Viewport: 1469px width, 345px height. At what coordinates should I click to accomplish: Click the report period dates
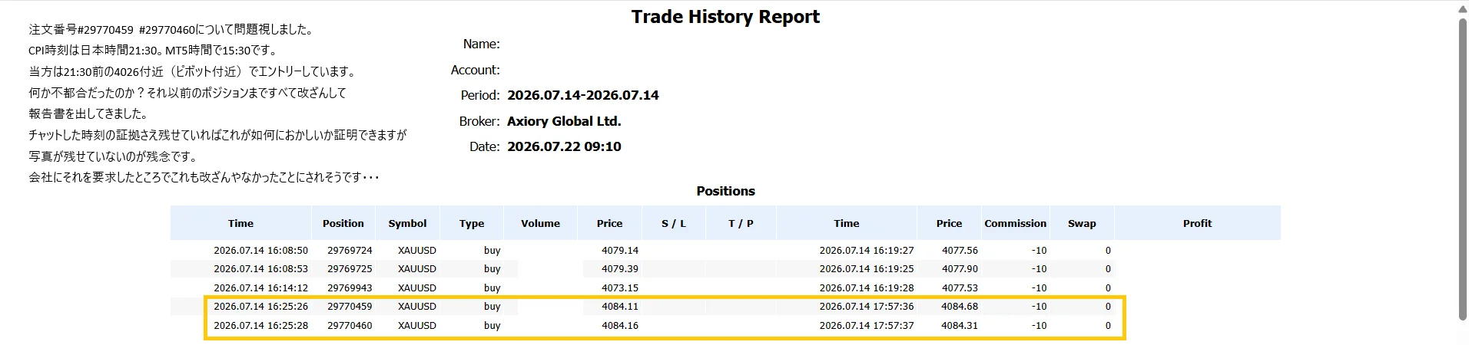click(583, 95)
